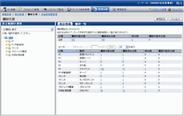Click the ディスク消去管理 disk icon

pyautogui.click(x=69, y=9)
